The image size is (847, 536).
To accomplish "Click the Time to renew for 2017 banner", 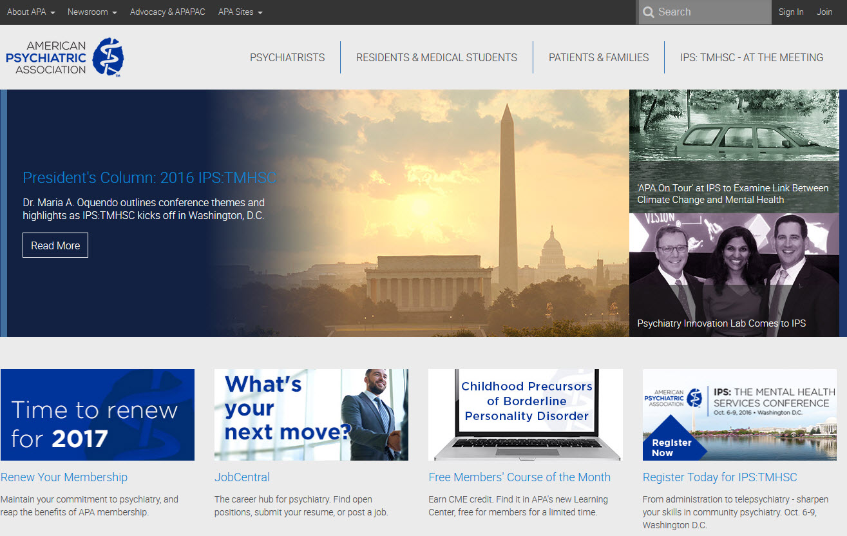I will pyautogui.click(x=97, y=414).
